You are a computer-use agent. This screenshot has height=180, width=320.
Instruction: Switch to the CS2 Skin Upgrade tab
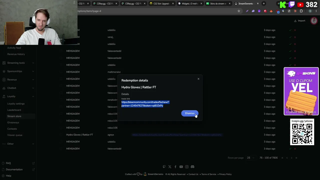coord(161,3)
